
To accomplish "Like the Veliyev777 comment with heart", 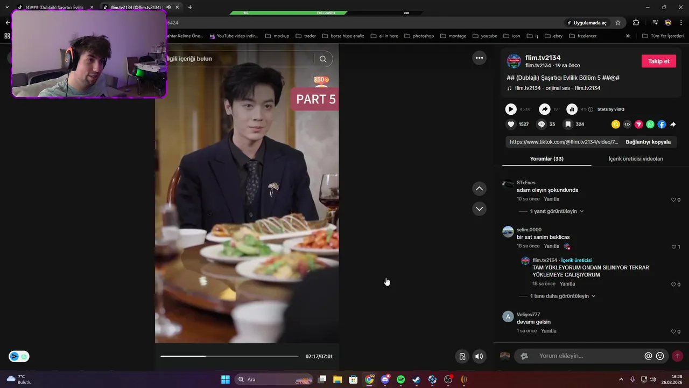I will coord(673,331).
